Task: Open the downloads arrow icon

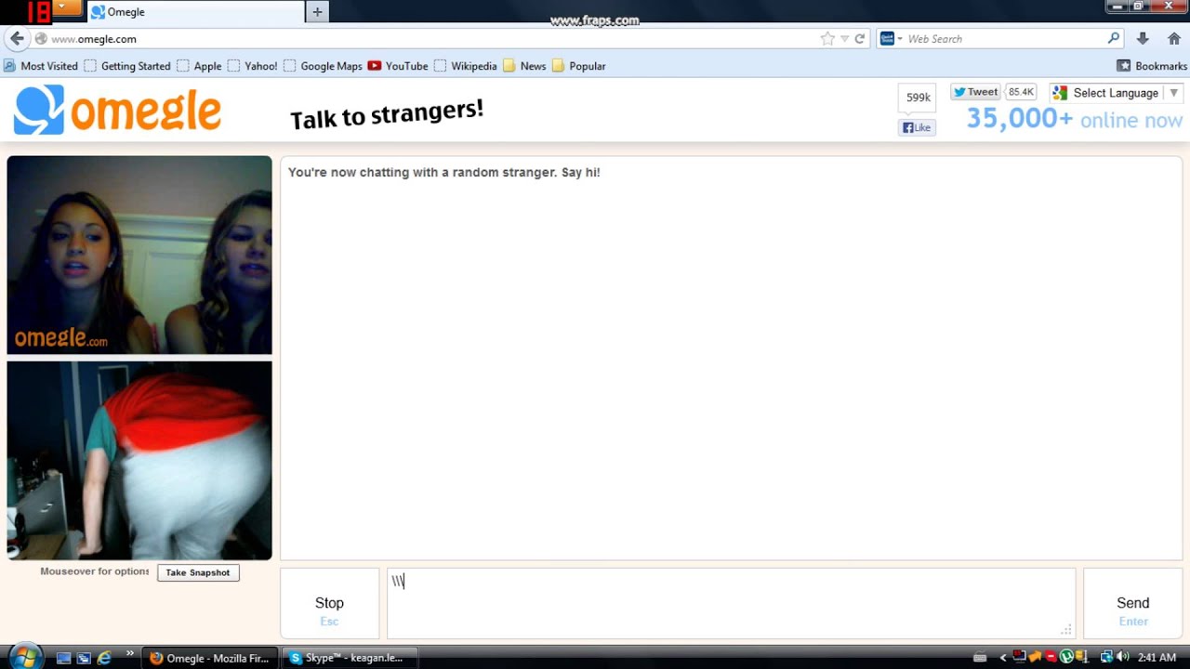Action: coord(1143,39)
